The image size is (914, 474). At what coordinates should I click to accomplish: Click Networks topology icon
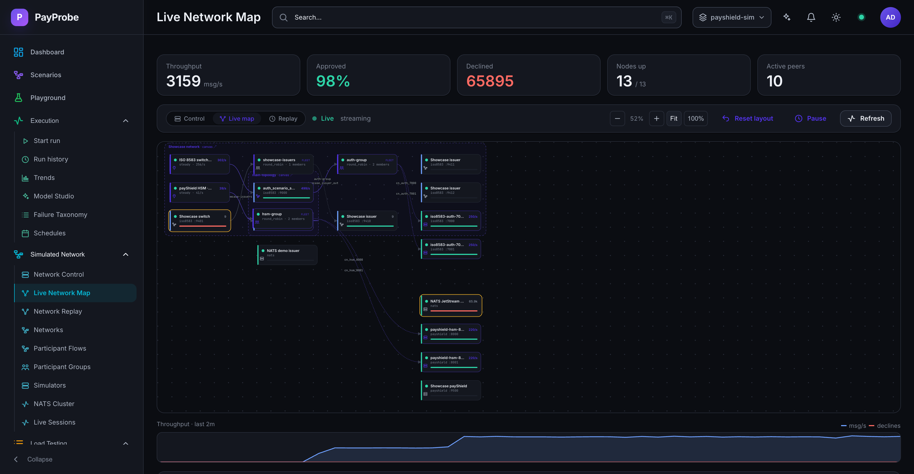[25, 330]
